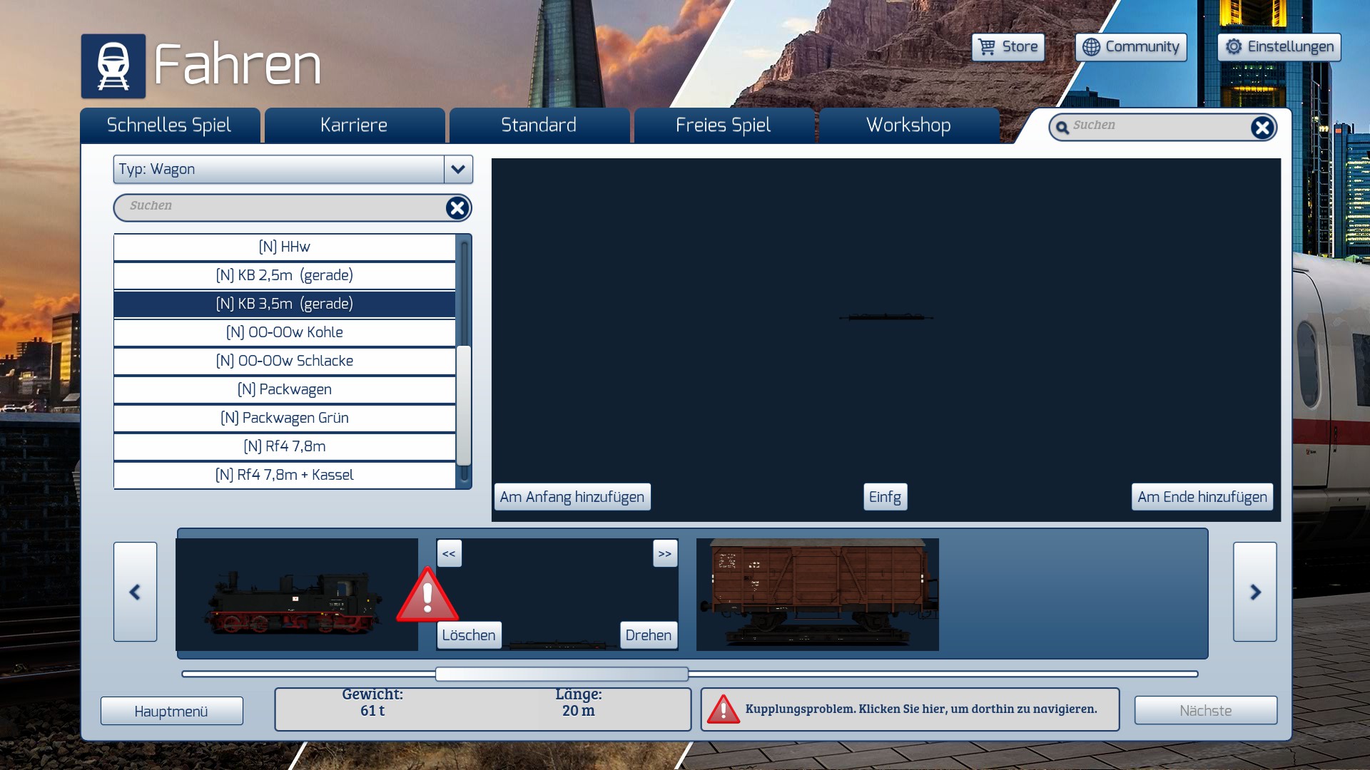
Task: Click the red coupling warning triangle on the train
Action: click(x=427, y=597)
